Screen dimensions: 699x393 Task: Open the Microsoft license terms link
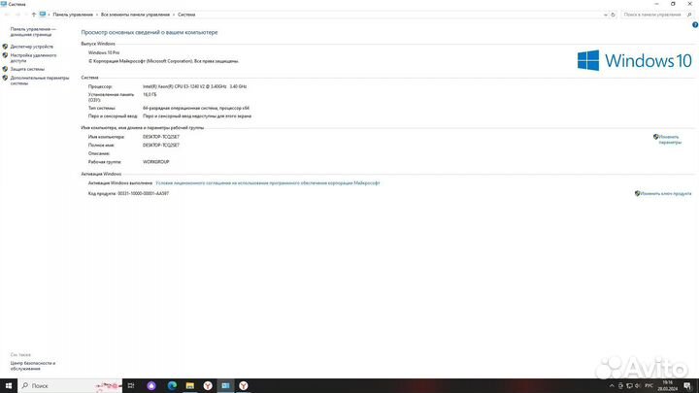point(268,183)
